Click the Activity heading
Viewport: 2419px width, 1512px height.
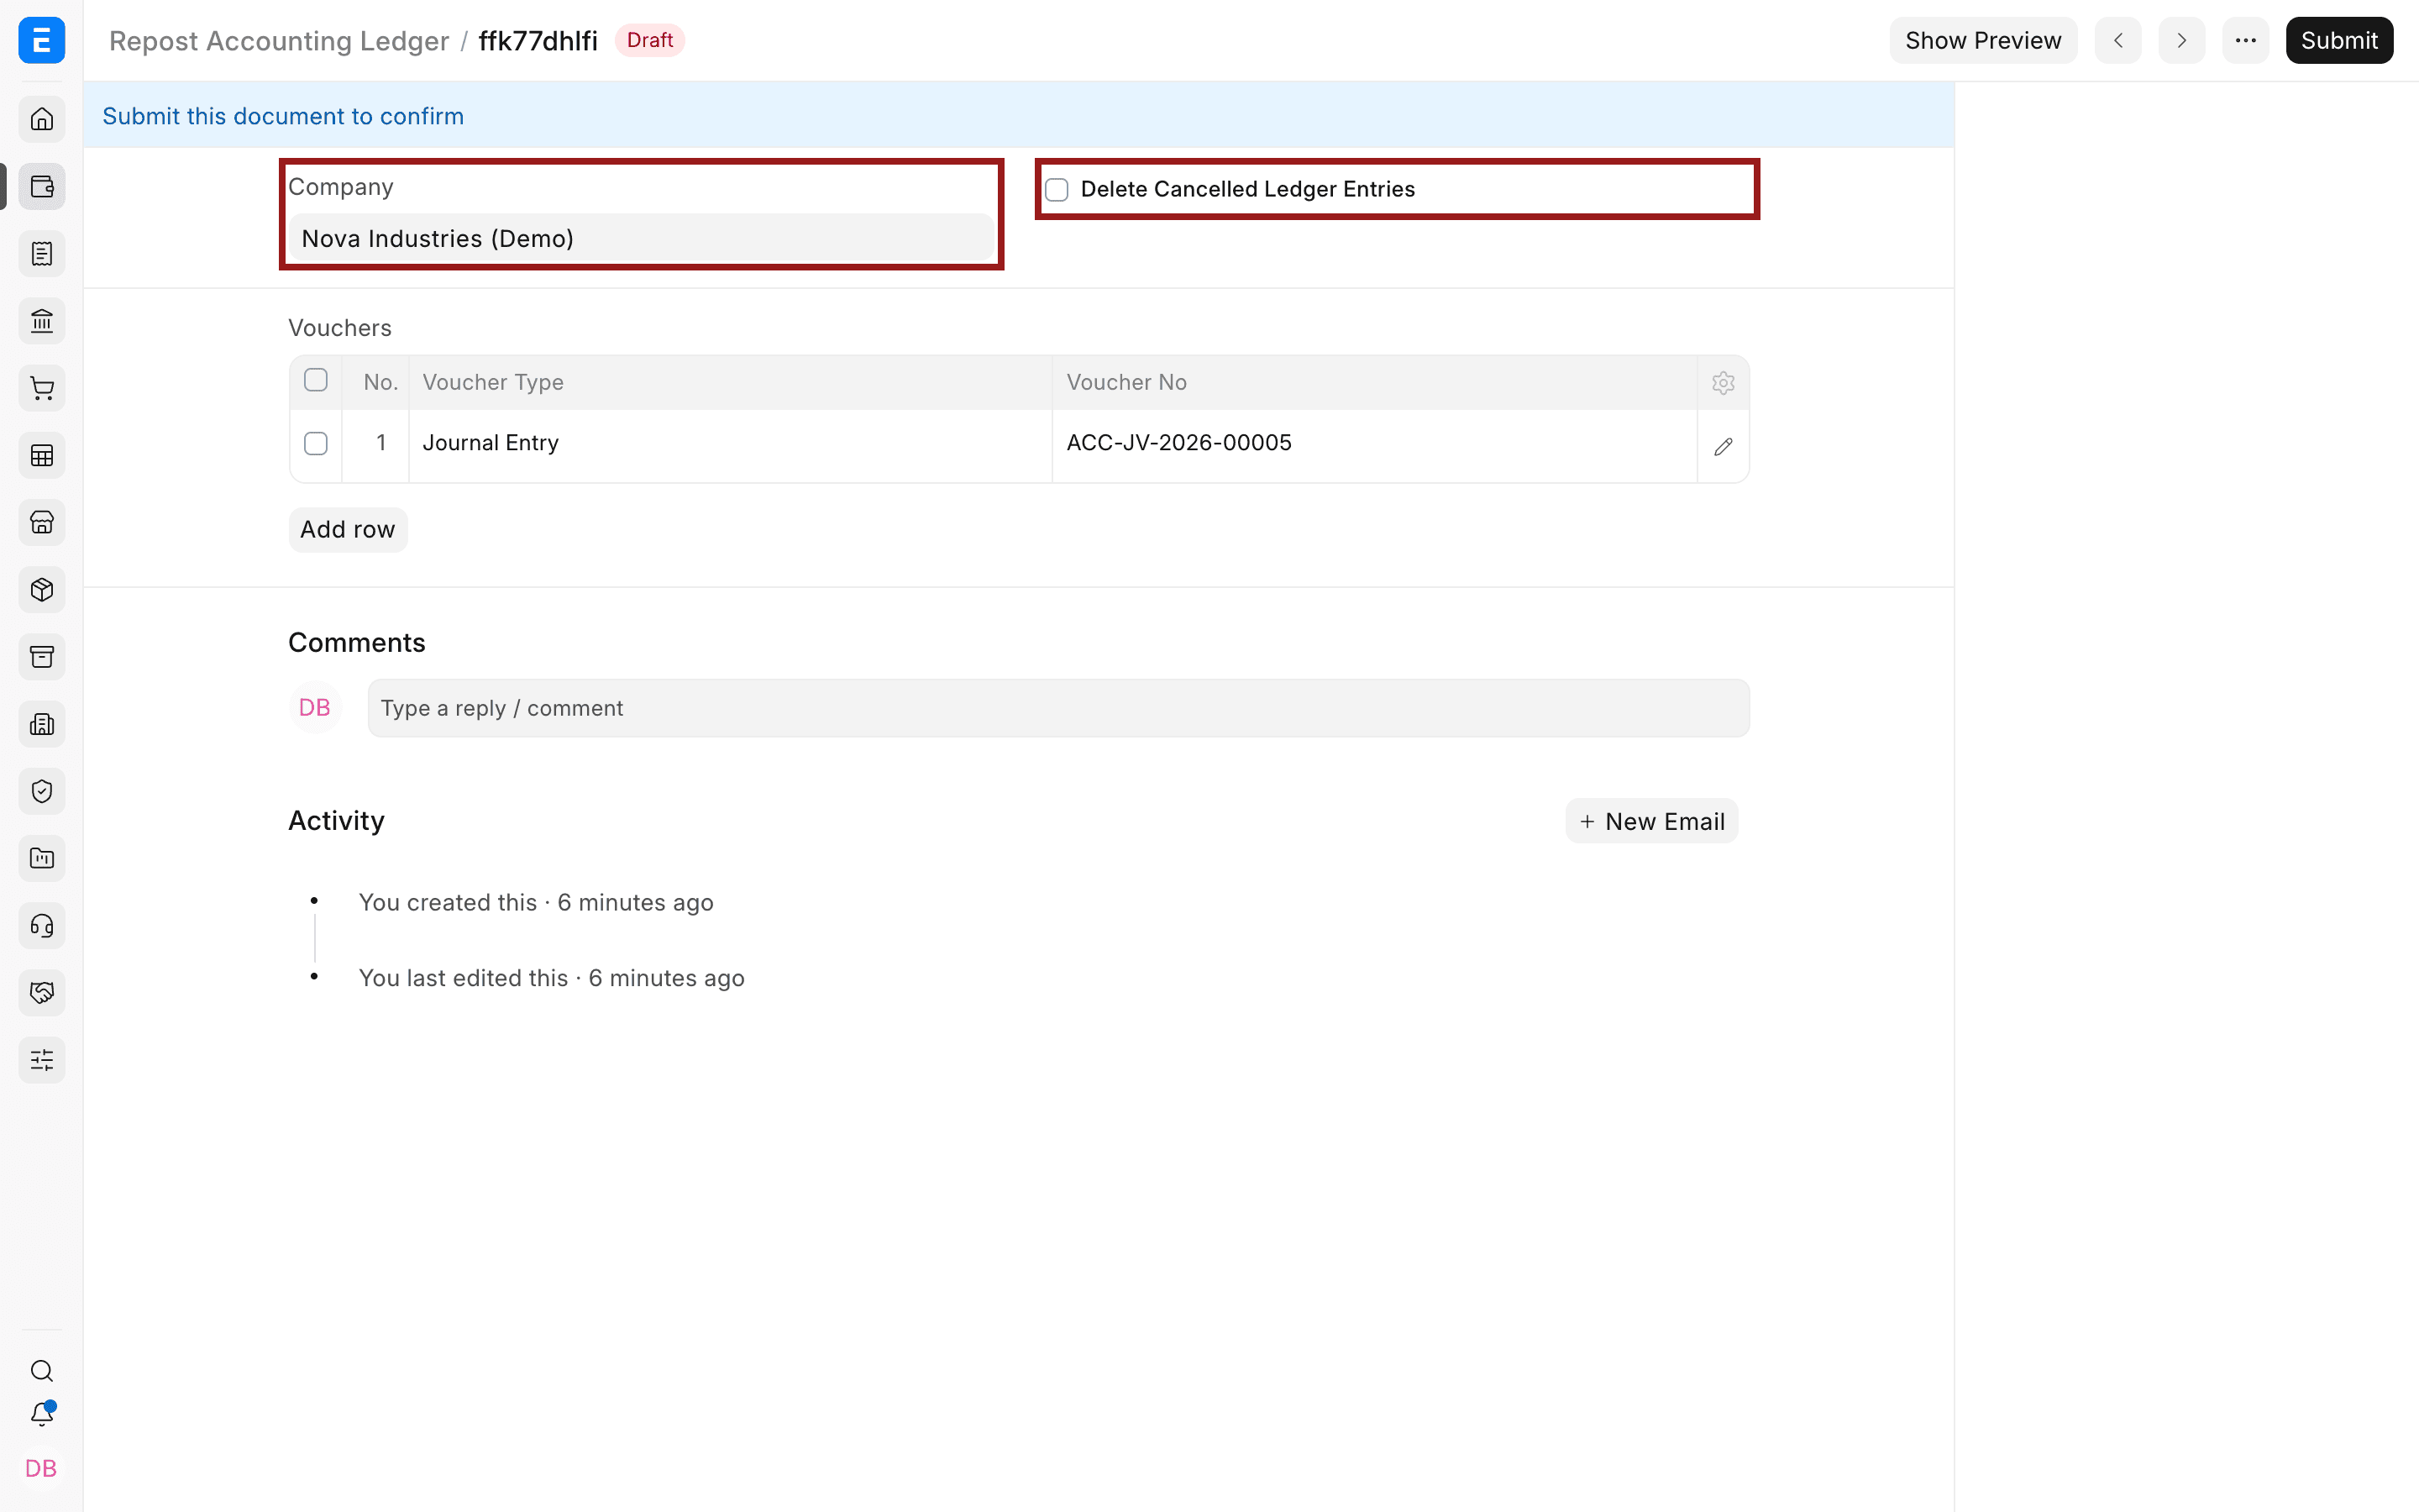click(336, 820)
